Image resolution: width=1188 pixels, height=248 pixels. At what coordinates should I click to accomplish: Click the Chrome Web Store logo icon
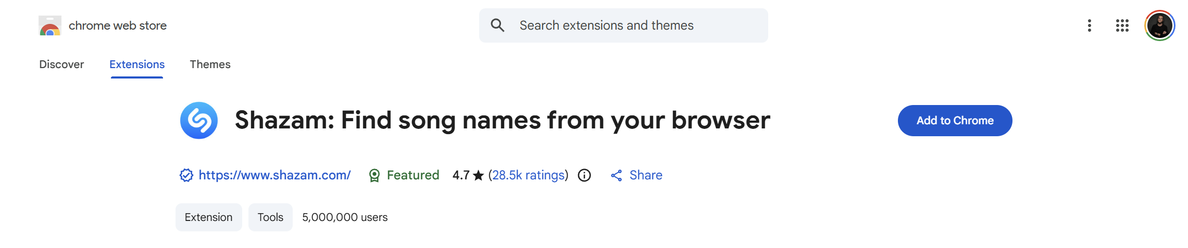[x=50, y=25]
